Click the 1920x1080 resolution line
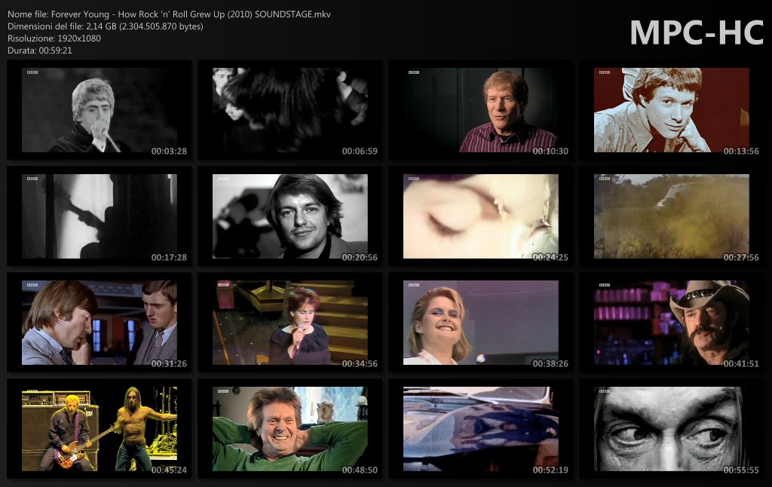The width and height of the screenshot is (772, 487). 54,38
